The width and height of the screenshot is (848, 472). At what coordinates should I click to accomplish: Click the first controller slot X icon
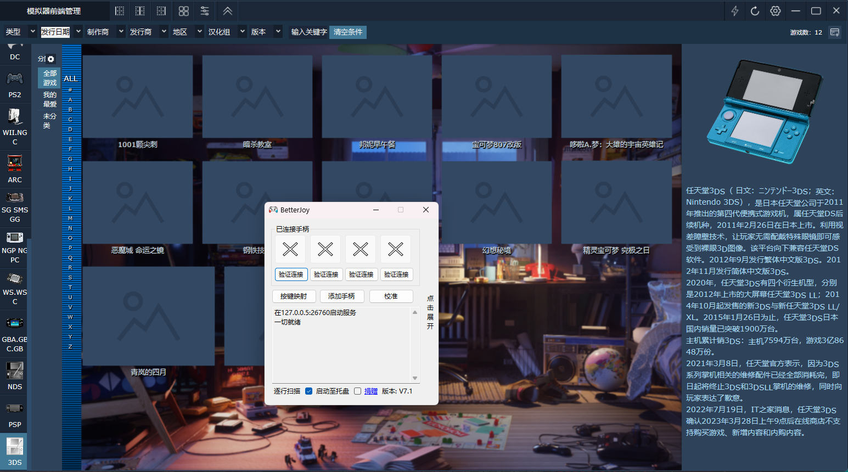pyautogui.click(x=290, y=249)
